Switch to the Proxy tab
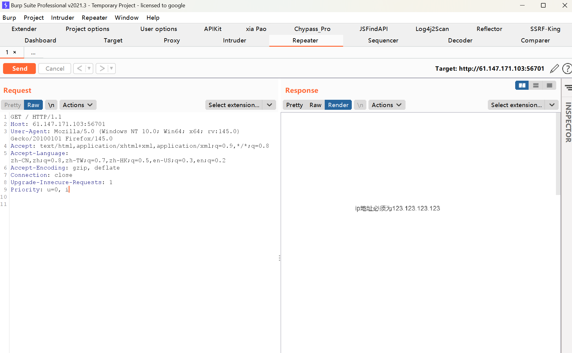This screenshot has height=353, width=572. click(172, 40)
